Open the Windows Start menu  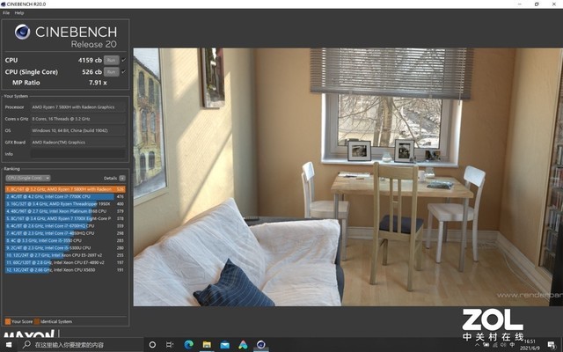[6, 344]
